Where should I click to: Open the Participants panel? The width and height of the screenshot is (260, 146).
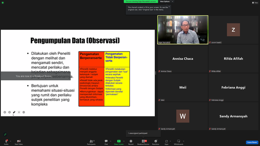tap(91, 142)
